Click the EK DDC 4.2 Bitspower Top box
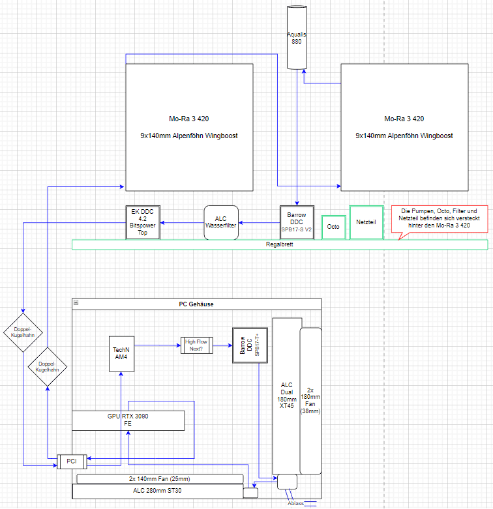 [143, 222]
